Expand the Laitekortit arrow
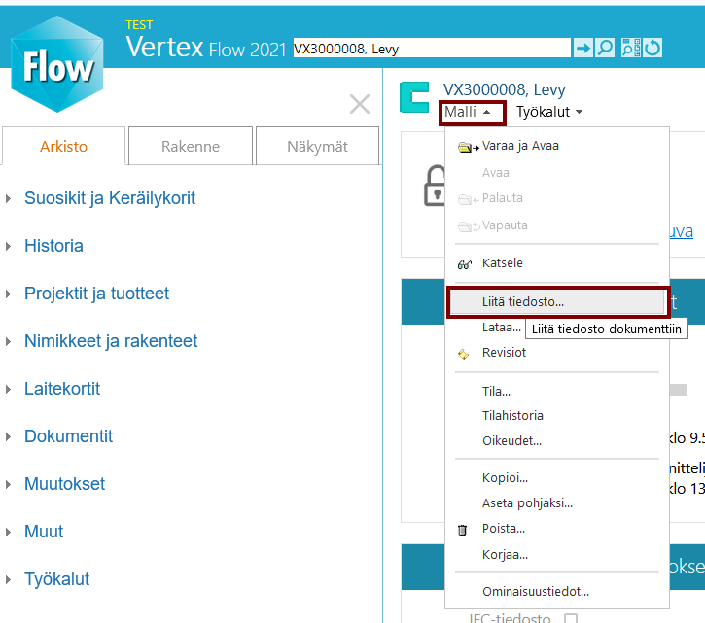Viewport: 705px width, 623px height. 8,390
